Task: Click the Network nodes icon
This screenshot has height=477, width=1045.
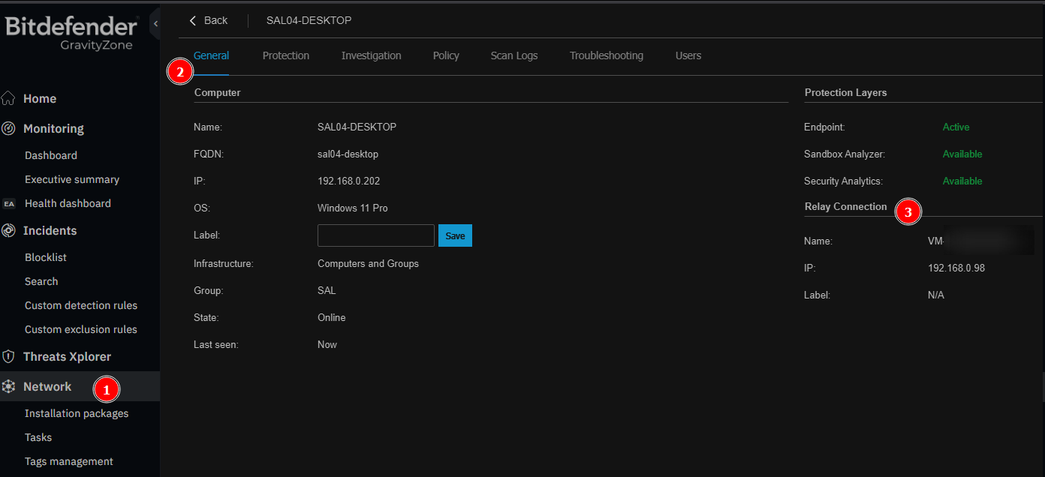Action: 8,386
